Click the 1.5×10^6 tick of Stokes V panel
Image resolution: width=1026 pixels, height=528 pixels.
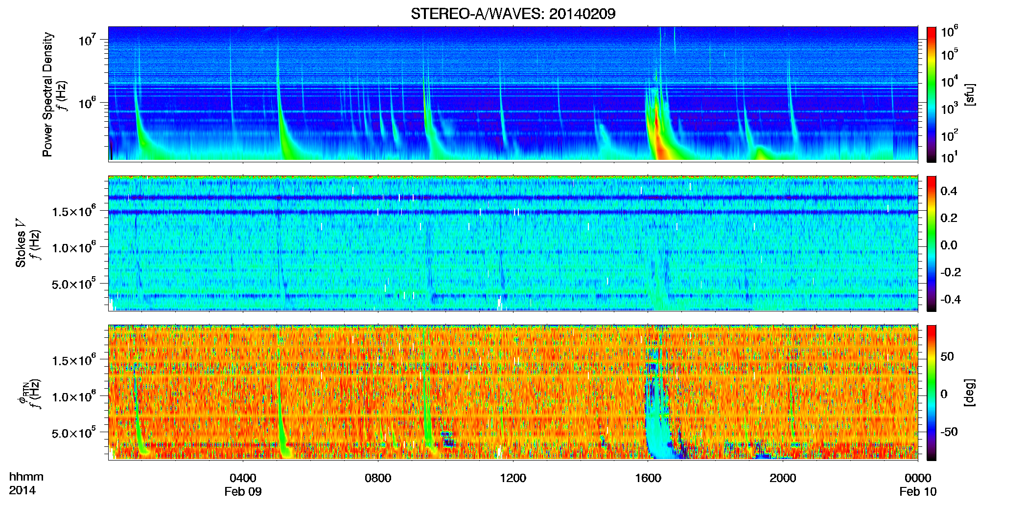(74, 211)
